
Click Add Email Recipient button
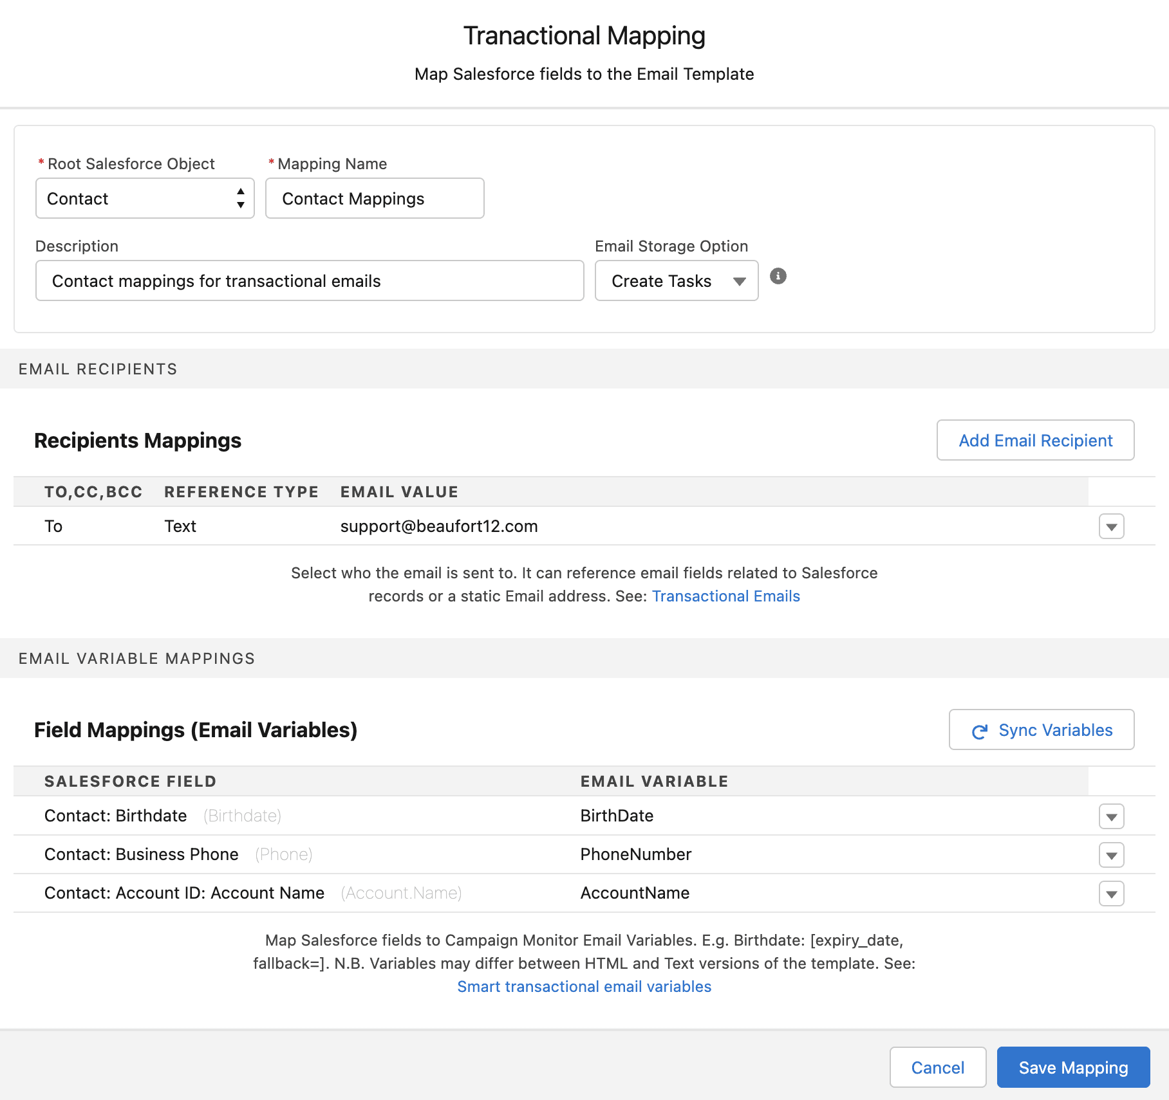click(1035, 440)
